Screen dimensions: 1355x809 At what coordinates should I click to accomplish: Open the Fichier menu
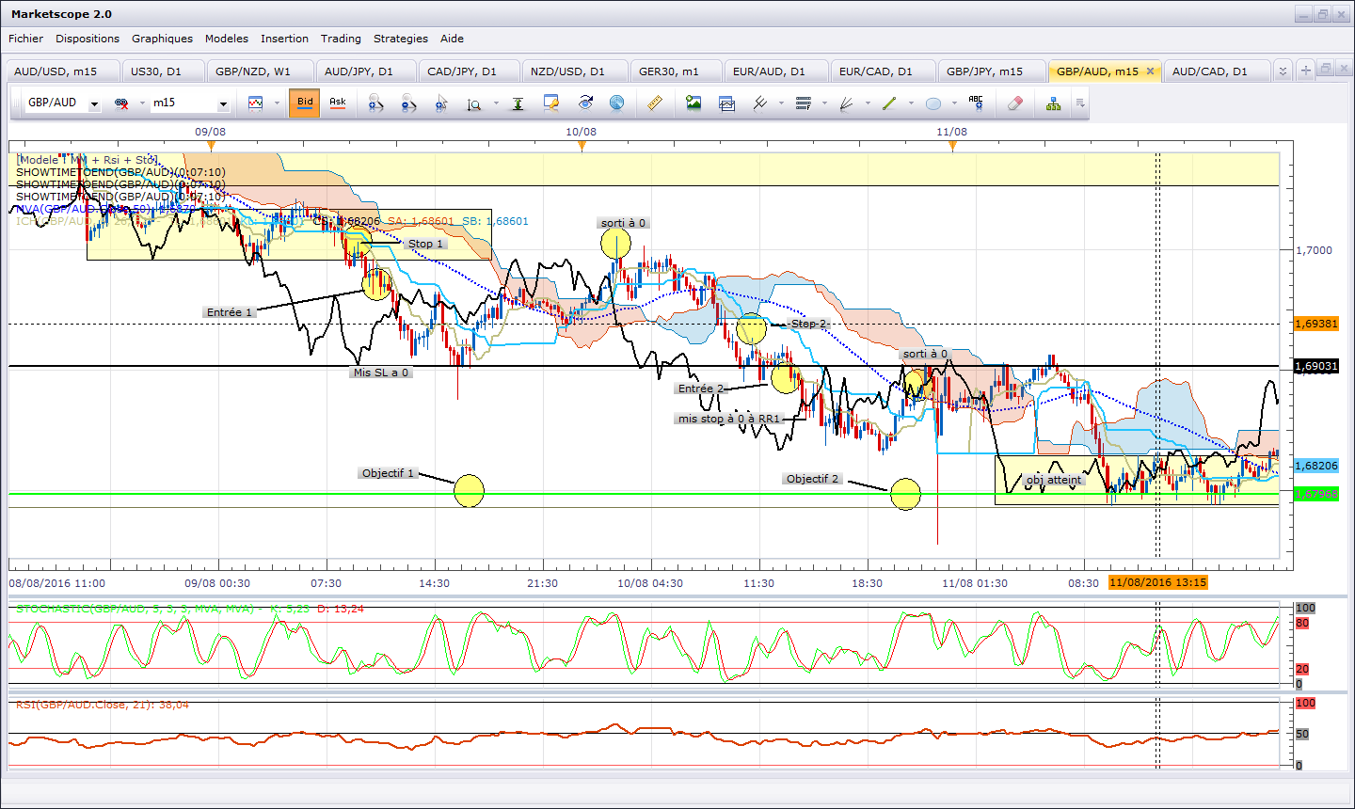[x=26, y=39]
